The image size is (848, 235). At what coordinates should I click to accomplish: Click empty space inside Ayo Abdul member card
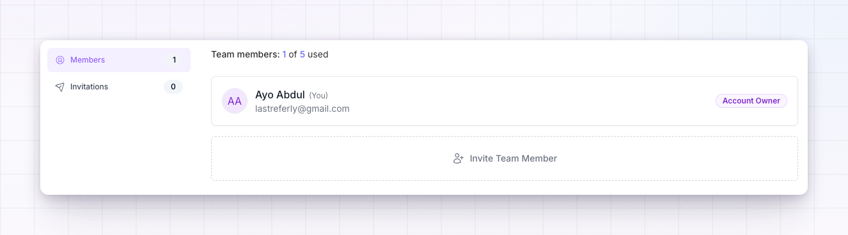point(531,101)
